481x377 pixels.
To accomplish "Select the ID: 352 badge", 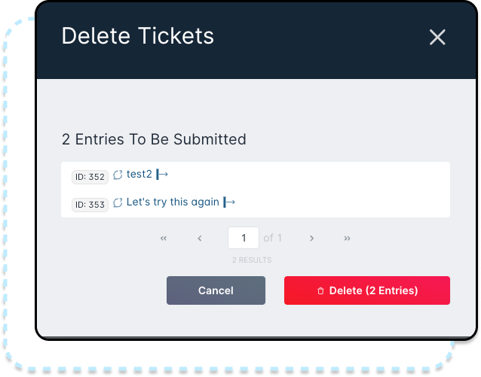I will [90, 177].
